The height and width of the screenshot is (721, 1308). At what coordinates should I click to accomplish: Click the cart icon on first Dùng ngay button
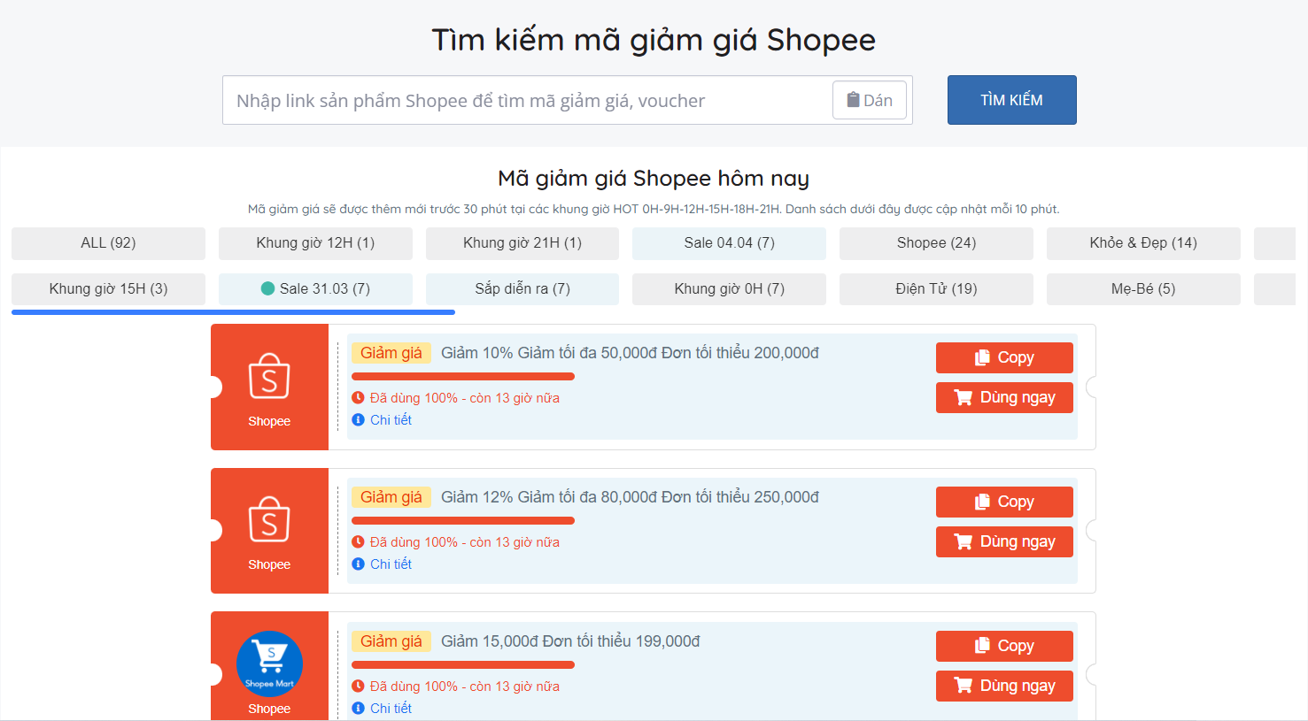[x=963, y=398]
